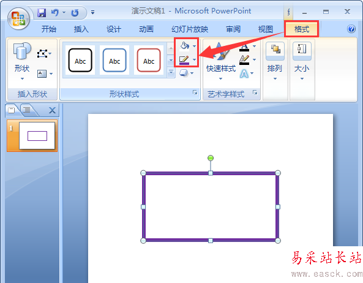Click the rectangle's bottom-left corner handle
This screenshot has height=283, width=363.
coord(143,241)
